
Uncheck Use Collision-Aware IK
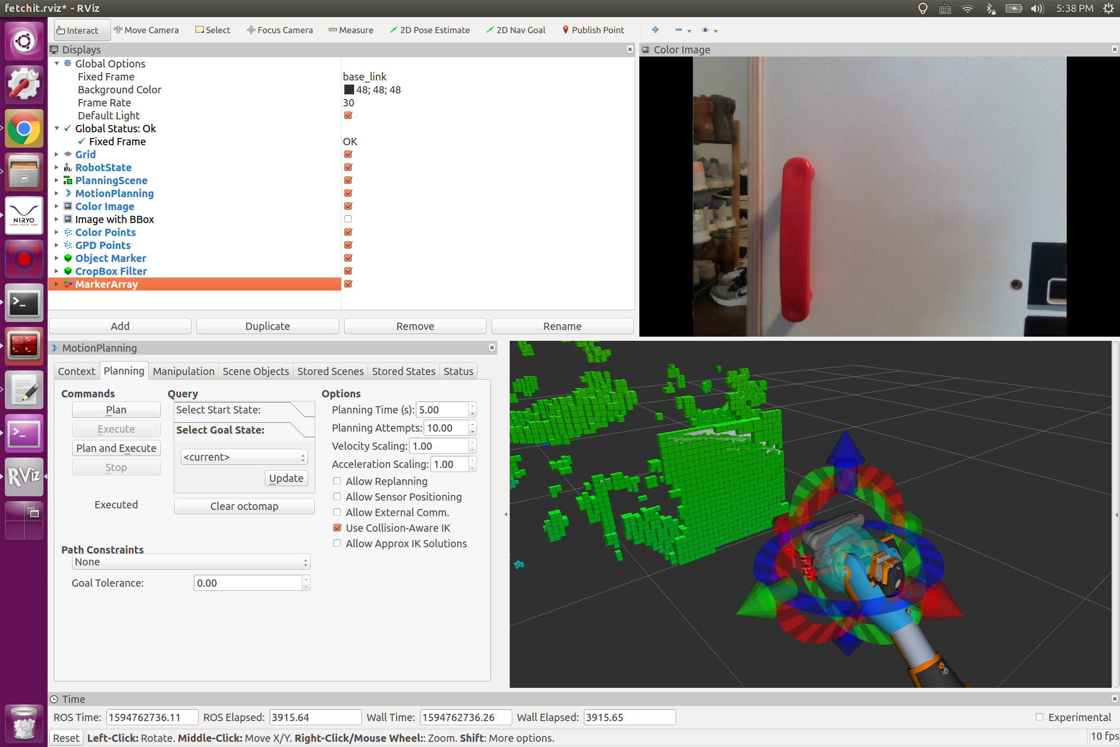[x=338, y=528]
